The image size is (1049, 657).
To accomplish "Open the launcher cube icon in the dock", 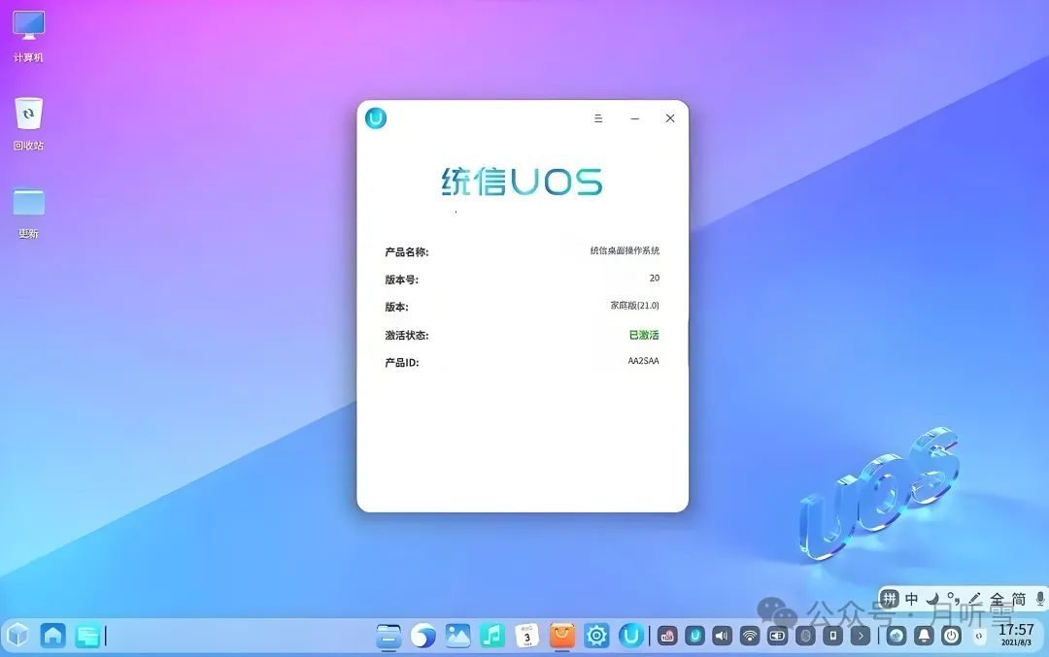I will click(17, 636).
